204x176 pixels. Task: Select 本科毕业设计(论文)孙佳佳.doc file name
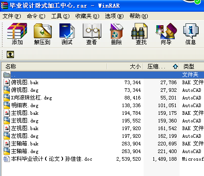click(52, 159)
